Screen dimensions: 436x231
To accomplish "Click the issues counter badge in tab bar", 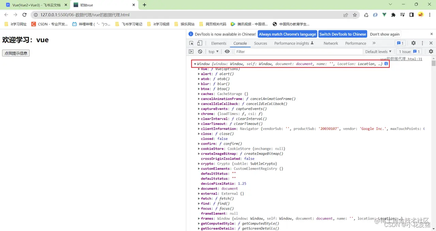I will [x=400, y=43].
